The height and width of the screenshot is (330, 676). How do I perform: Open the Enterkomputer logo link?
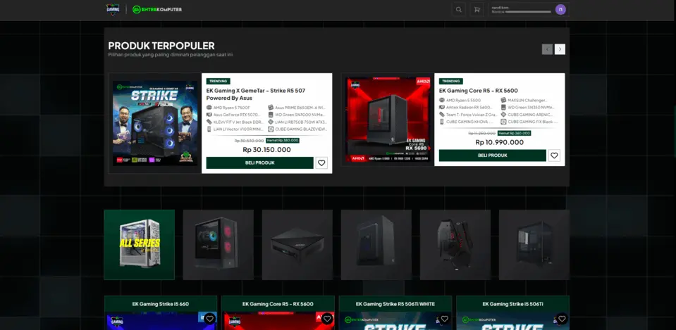pyautogui.click(x=157, y=9)
